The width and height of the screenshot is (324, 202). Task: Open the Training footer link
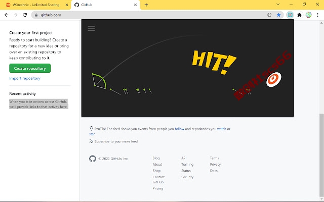pyautogui.click(x=187, y=164)
